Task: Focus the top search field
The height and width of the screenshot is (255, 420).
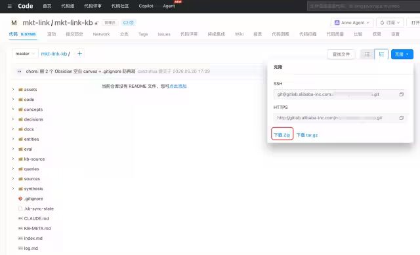Action: 364,6
